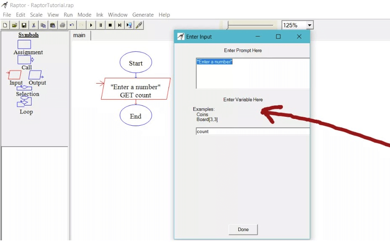This screenshot has height=250, width=390.
Task: Click the variable field containing count
Action: 253,132
